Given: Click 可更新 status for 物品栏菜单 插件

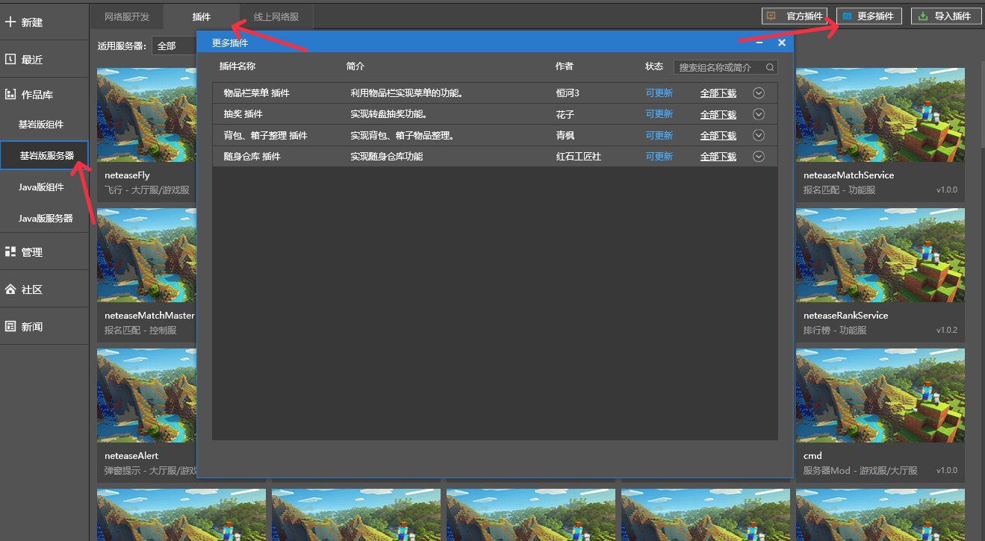Looking at the screenshot, I should (659, 93).
